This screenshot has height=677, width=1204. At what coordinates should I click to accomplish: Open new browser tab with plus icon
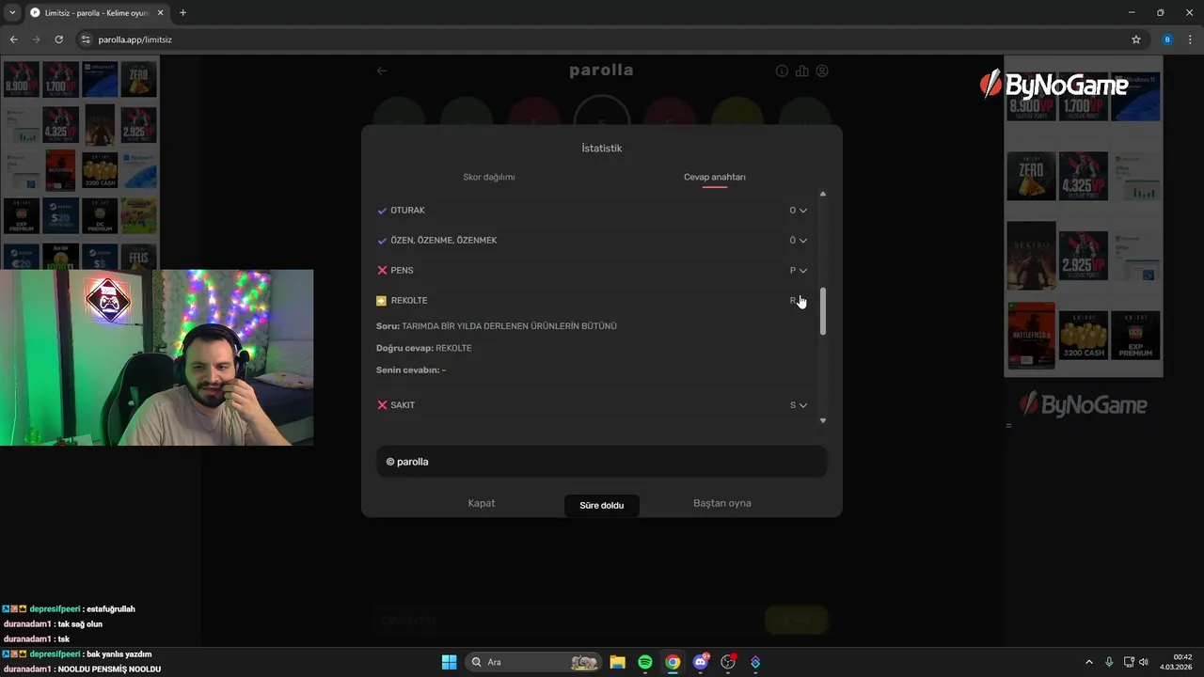coord(182,12)
